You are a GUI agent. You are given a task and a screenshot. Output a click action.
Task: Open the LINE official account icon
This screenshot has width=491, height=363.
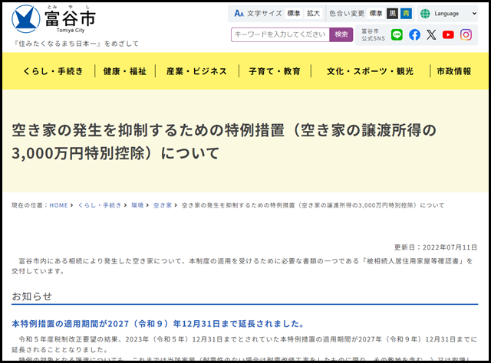397,34
